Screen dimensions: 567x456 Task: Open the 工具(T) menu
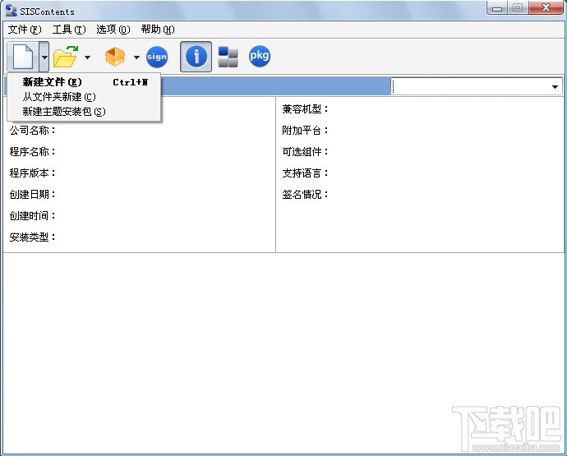[x=69, y=30]
